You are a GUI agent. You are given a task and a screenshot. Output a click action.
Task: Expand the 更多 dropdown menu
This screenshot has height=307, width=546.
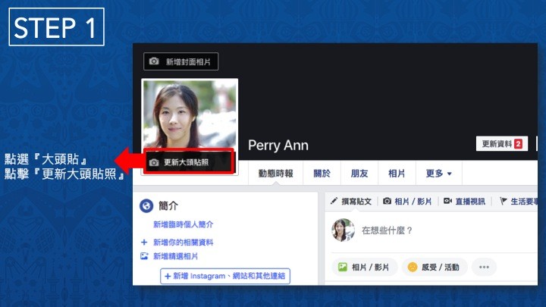click(439, 174)
